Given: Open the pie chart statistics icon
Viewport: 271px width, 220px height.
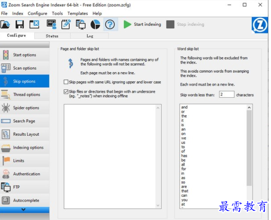Looking at the screenshot, I should pos(95,24).
